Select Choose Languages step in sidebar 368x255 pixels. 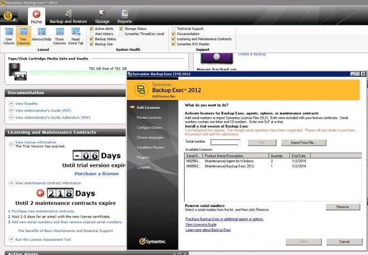click(x=150, y=137)
